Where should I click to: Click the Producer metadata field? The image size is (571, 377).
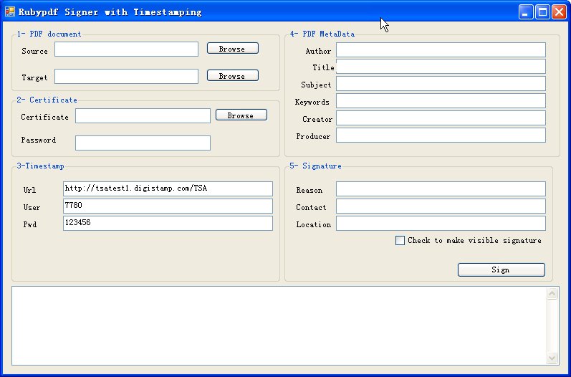441,135
